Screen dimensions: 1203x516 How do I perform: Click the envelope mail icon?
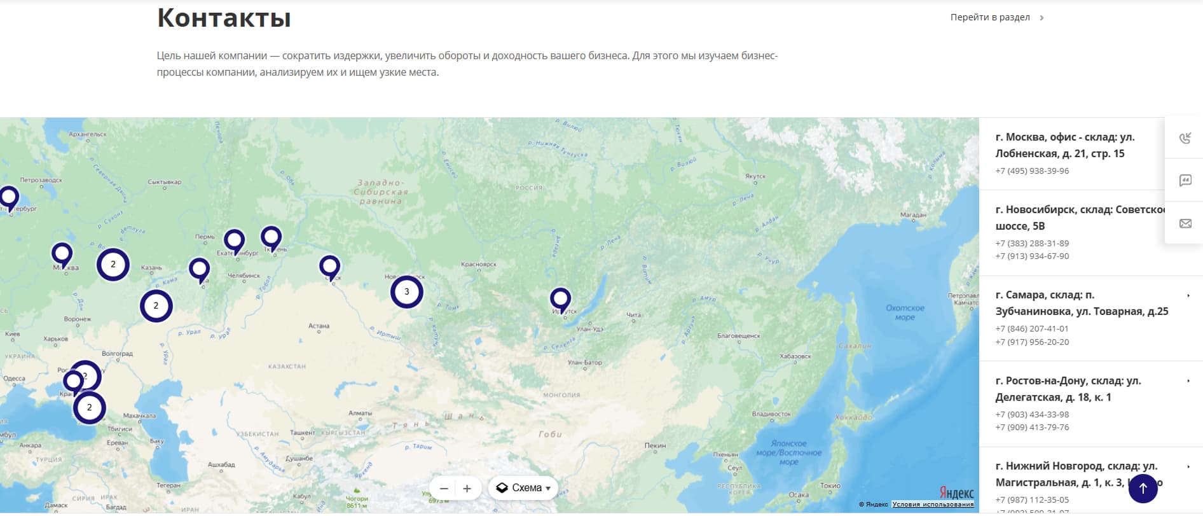click(x=1185, y=223)
